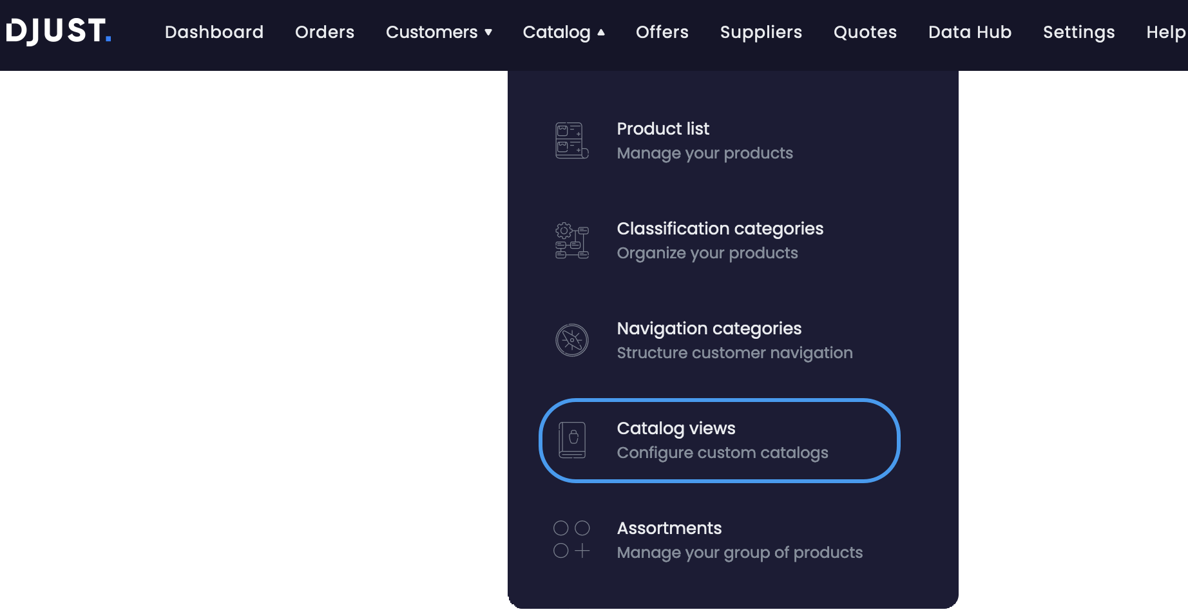Expand the Customers dropdown menu
The width and height of the screenshot is (1188, 612).
[x=439, y=32]
